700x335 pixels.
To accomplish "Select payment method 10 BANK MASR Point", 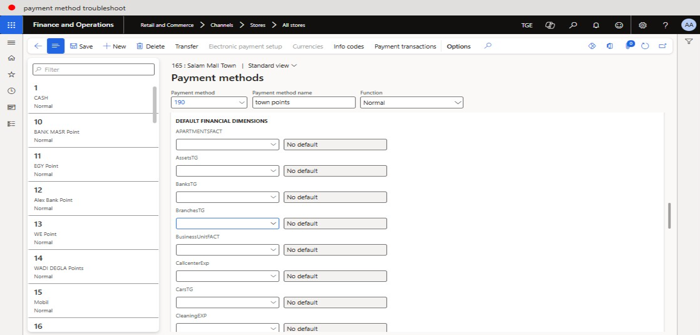I will tap(93, 131).
